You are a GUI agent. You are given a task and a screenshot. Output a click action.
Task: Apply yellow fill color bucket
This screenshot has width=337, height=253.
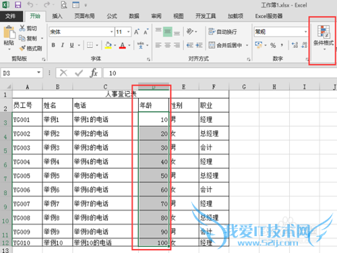click(x=109, y=45)
